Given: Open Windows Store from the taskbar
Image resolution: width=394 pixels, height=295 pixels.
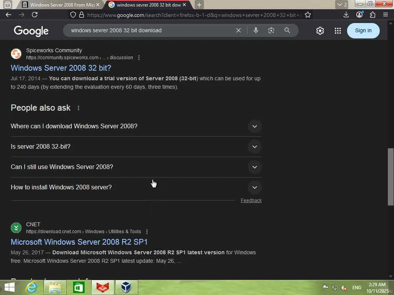Looking at the screenshot, I should 78,287.
